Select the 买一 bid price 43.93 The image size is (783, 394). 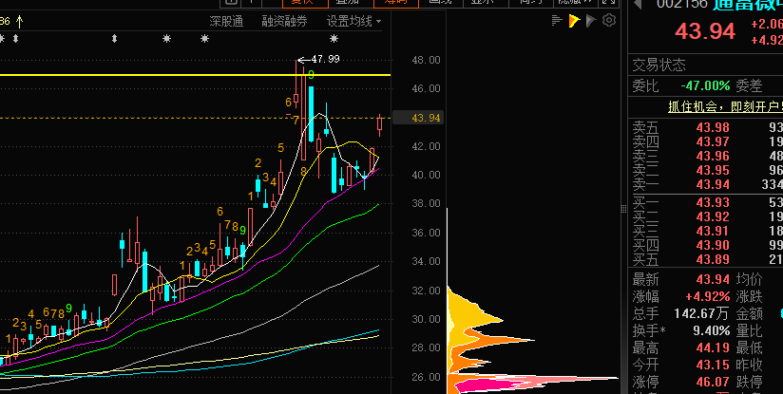pyautogui.click(x=713, y=202)
